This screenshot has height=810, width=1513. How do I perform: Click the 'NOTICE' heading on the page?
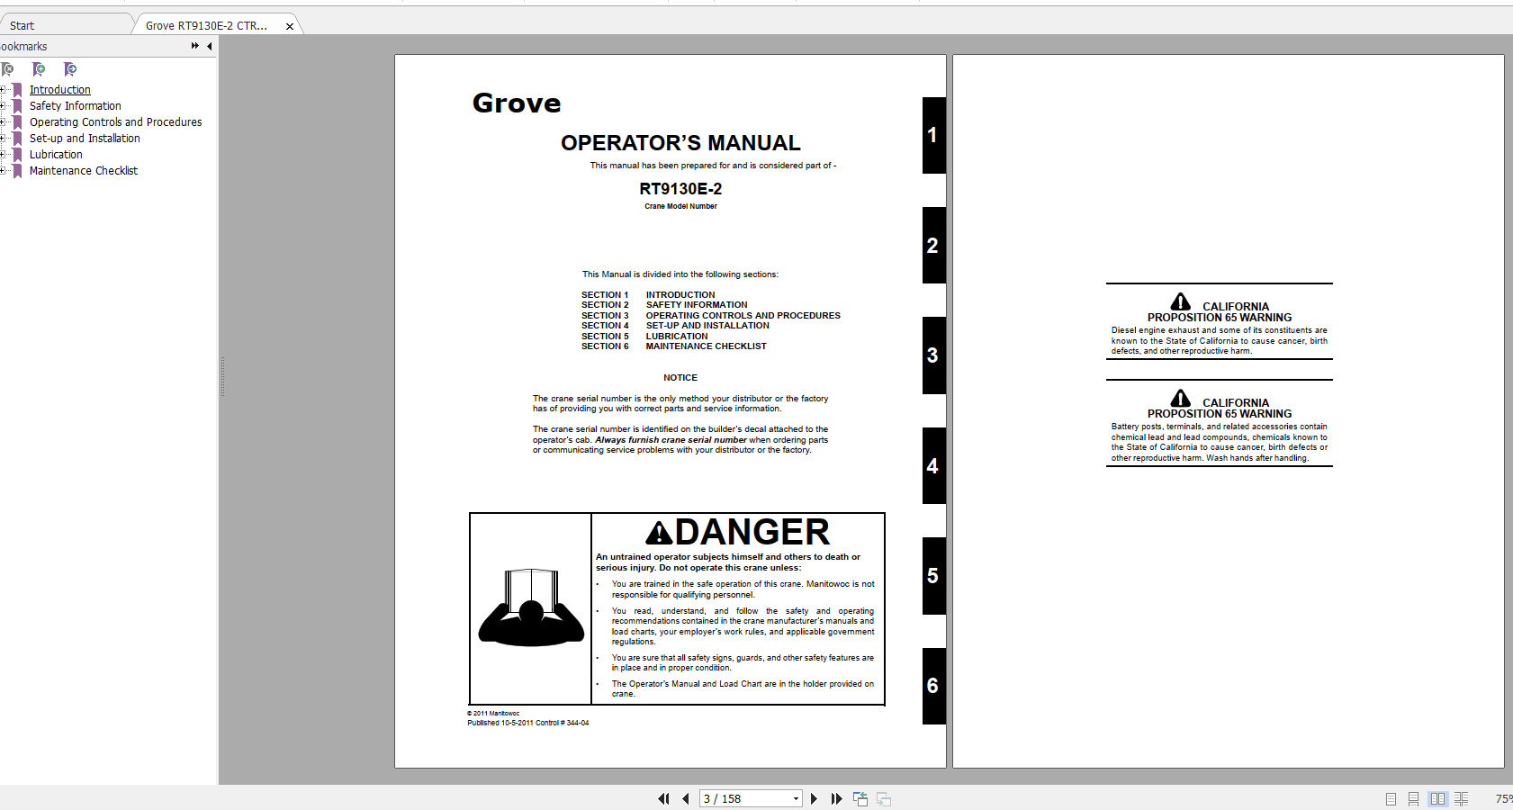tap(680, 378)
